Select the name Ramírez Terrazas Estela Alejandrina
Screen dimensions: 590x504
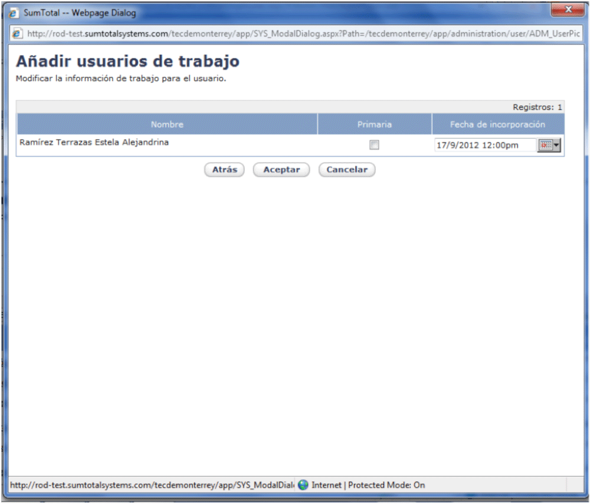tap(94, 142)
